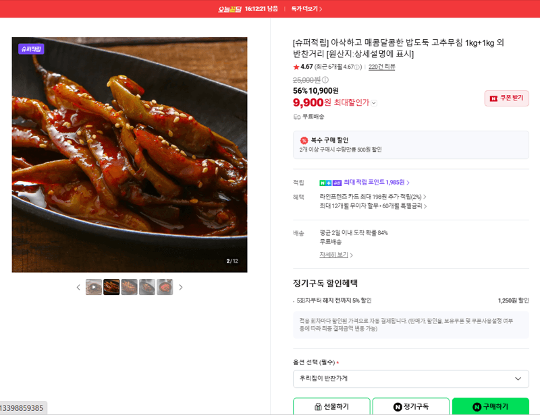Click the 평균 2일 이내 도착 확률 84% text
Image resolution: width=540 pixels, height=415 pixels.
coord(354,233)
